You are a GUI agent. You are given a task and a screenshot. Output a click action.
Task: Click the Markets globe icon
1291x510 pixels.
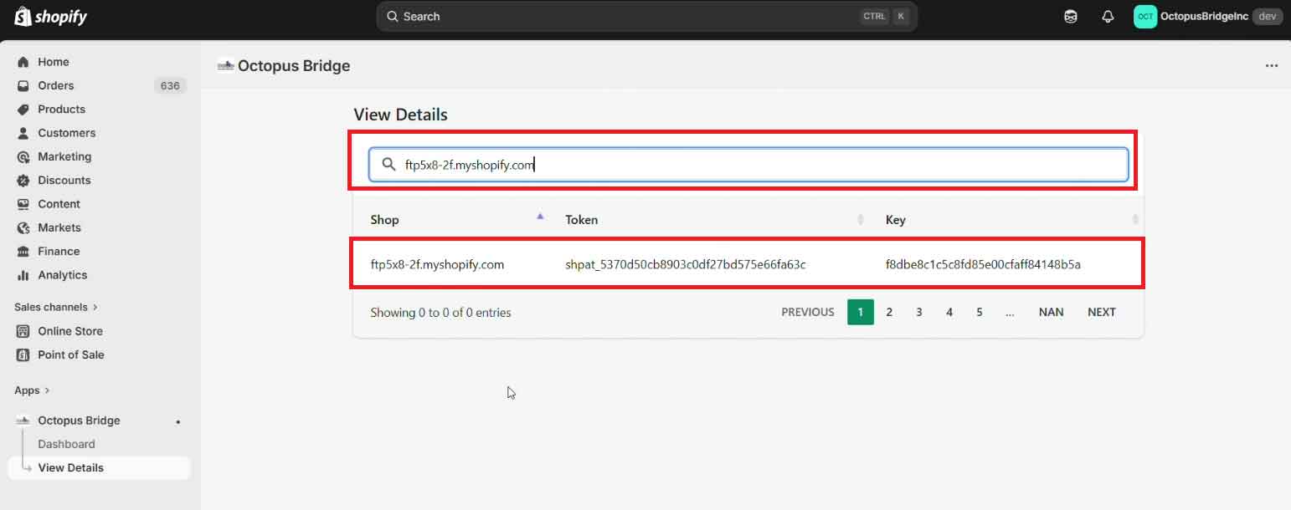23,227
